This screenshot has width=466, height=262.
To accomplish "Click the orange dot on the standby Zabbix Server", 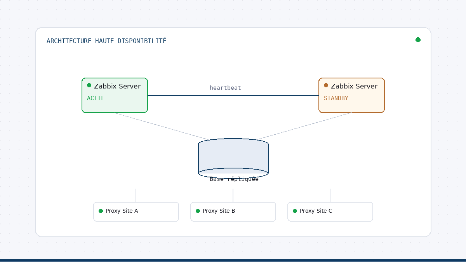I will point(326,85).
